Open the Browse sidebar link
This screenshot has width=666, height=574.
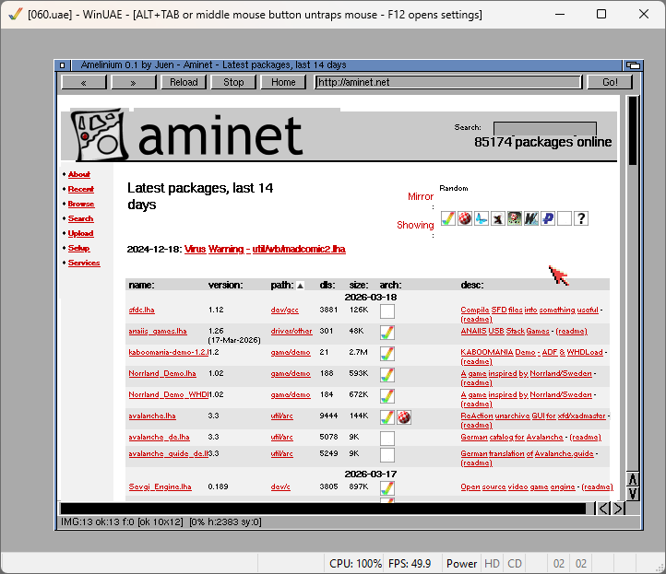coord(81,204)
